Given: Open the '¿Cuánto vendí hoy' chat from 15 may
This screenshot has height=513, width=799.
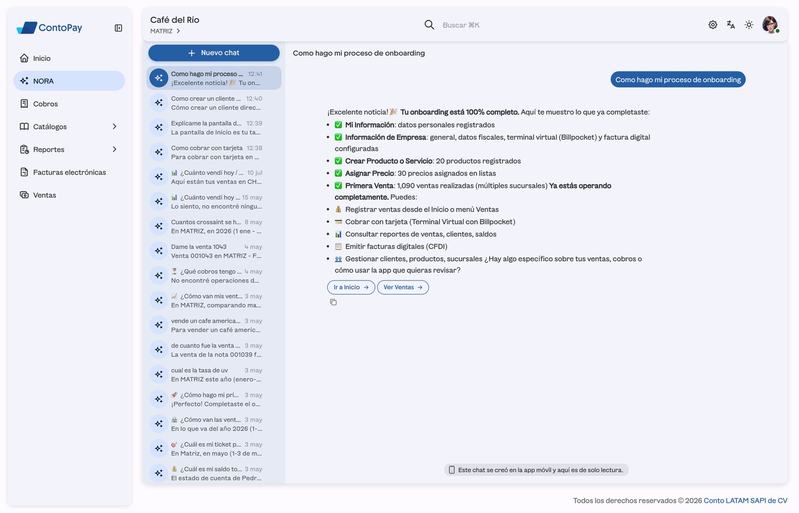Looking at the screenshot, I should point(214,202).
